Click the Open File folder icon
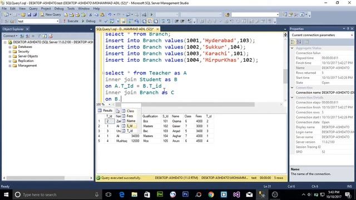The height and width of the screenshot is (200, 356). click(23, 15)
